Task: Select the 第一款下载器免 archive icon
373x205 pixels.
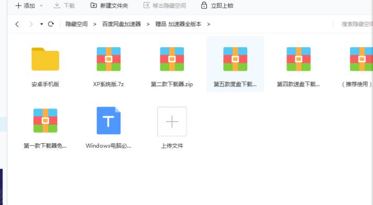Action: 45,121
